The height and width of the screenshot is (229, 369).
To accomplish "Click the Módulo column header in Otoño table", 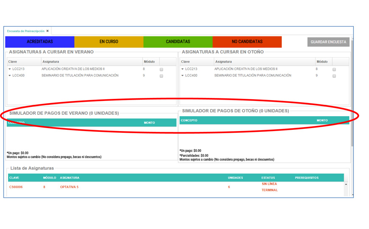I will (322, 61).
